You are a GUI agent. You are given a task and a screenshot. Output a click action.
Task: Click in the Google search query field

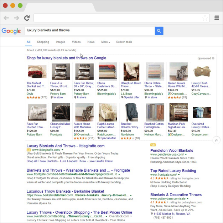90,31
